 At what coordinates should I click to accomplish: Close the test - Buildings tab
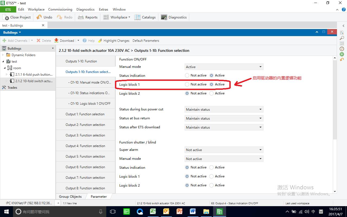pos(43,25)
